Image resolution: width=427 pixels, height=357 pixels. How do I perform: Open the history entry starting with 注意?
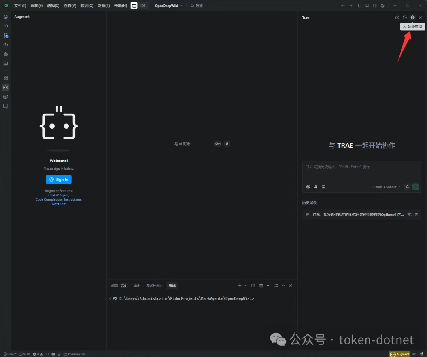[362, 215]
